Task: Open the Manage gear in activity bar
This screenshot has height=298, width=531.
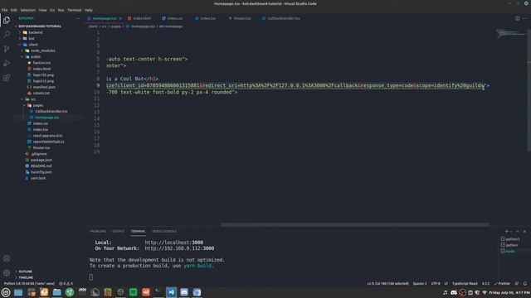Action: coord(7,272)
